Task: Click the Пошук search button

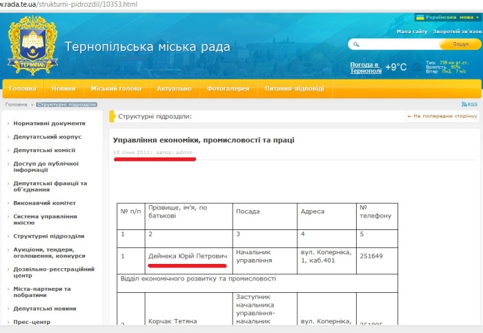Action: (460, 44)
